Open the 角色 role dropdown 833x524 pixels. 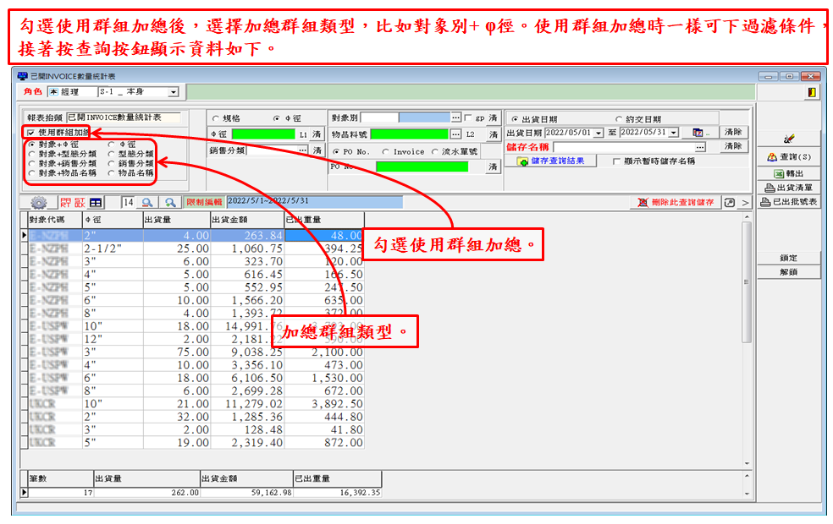click(x=173, y=92)
